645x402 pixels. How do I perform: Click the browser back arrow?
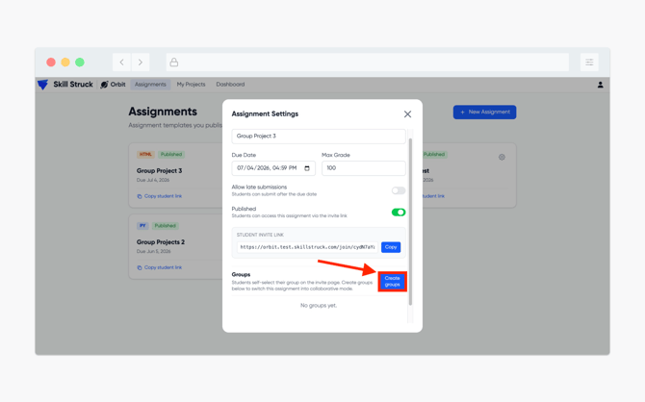121,63
